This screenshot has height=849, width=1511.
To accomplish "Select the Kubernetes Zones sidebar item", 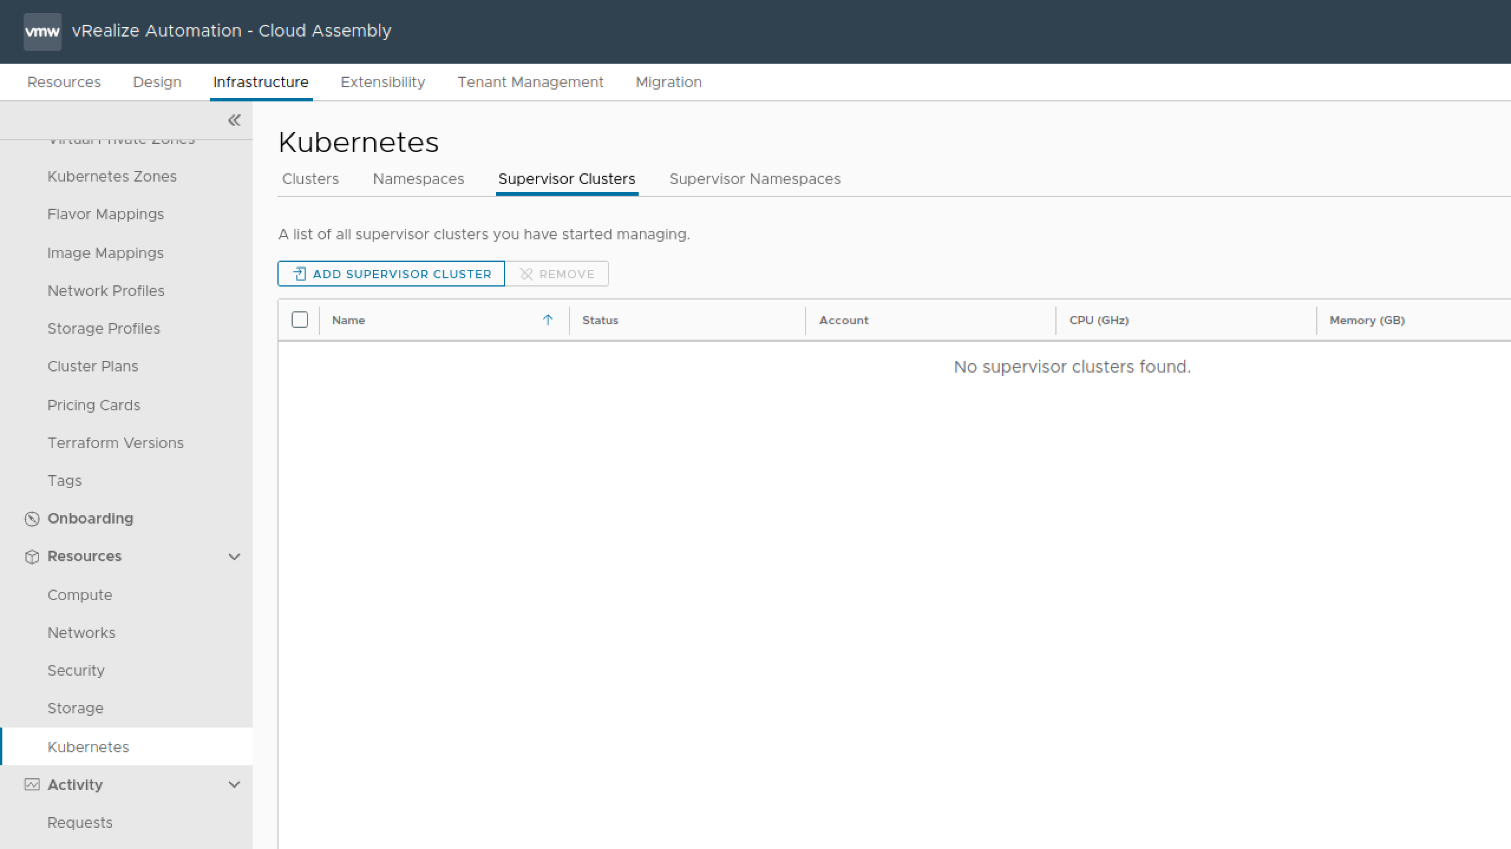I will coord(112,176).
